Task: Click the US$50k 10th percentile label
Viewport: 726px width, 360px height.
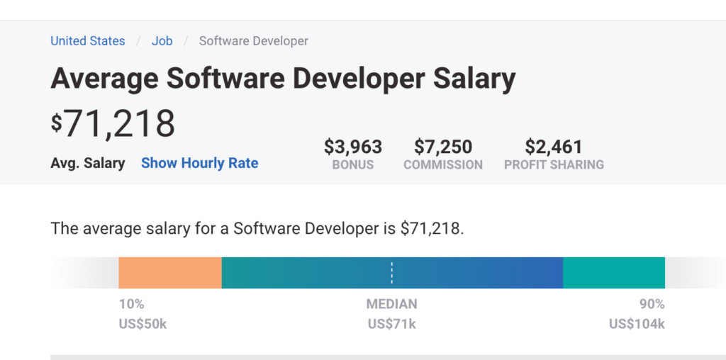Action: (x=143, y=325)
